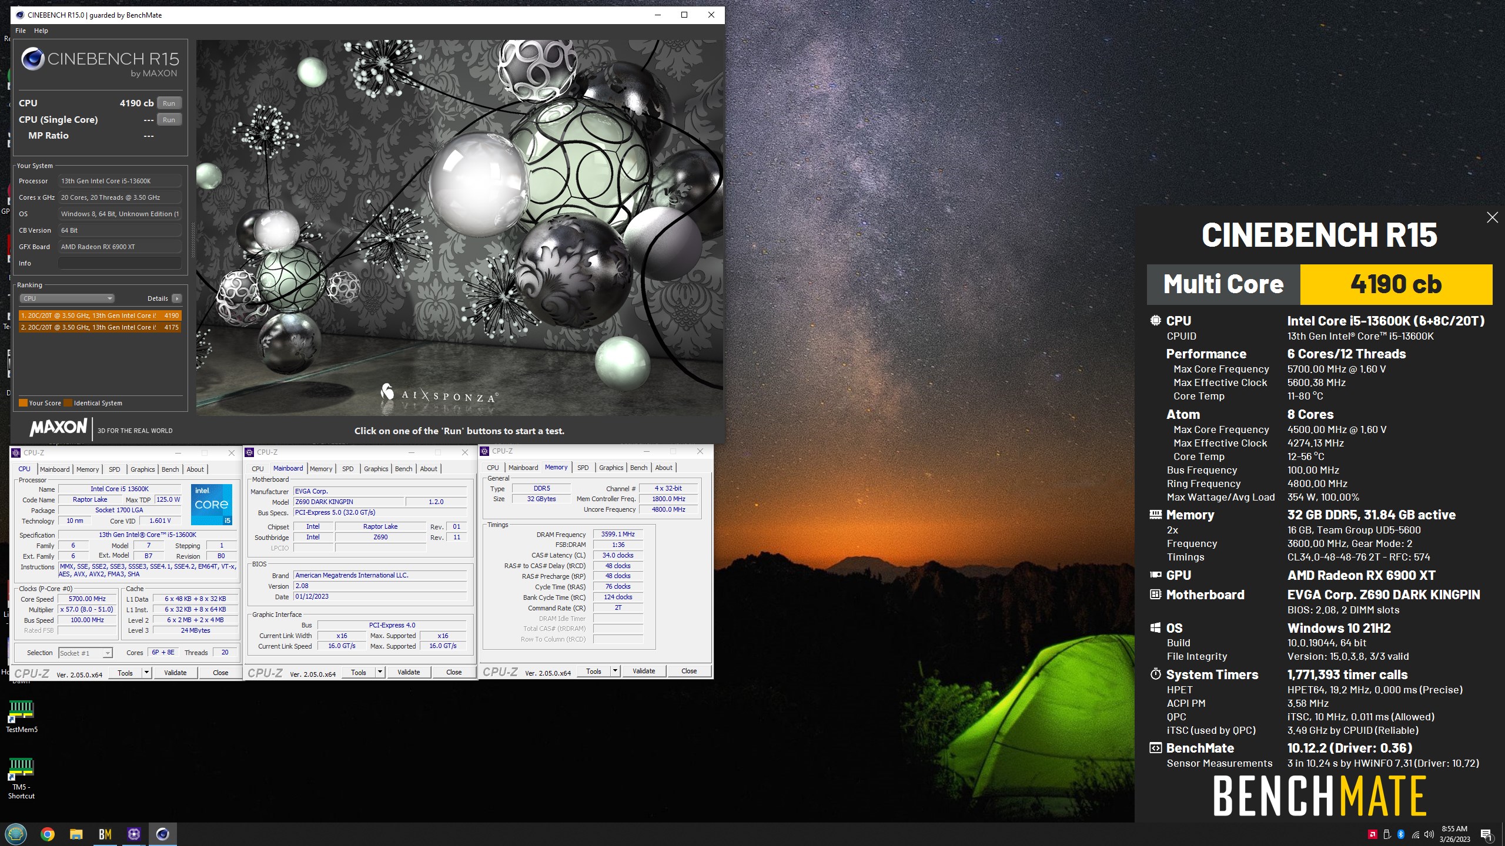Open the TestMem5 desktop icon
1505x846 pixels.
coord(22,717)
